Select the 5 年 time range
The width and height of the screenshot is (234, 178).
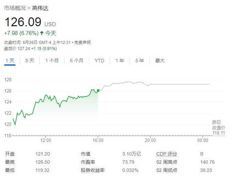139,61
